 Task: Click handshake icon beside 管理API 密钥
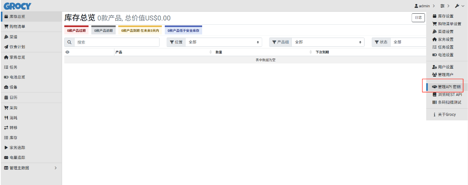pyautogui.click(x=435, y=87)
